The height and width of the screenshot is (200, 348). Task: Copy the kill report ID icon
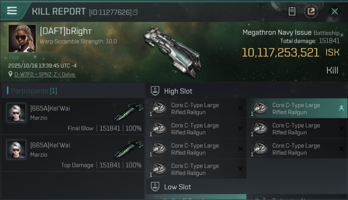click(135, 12)
